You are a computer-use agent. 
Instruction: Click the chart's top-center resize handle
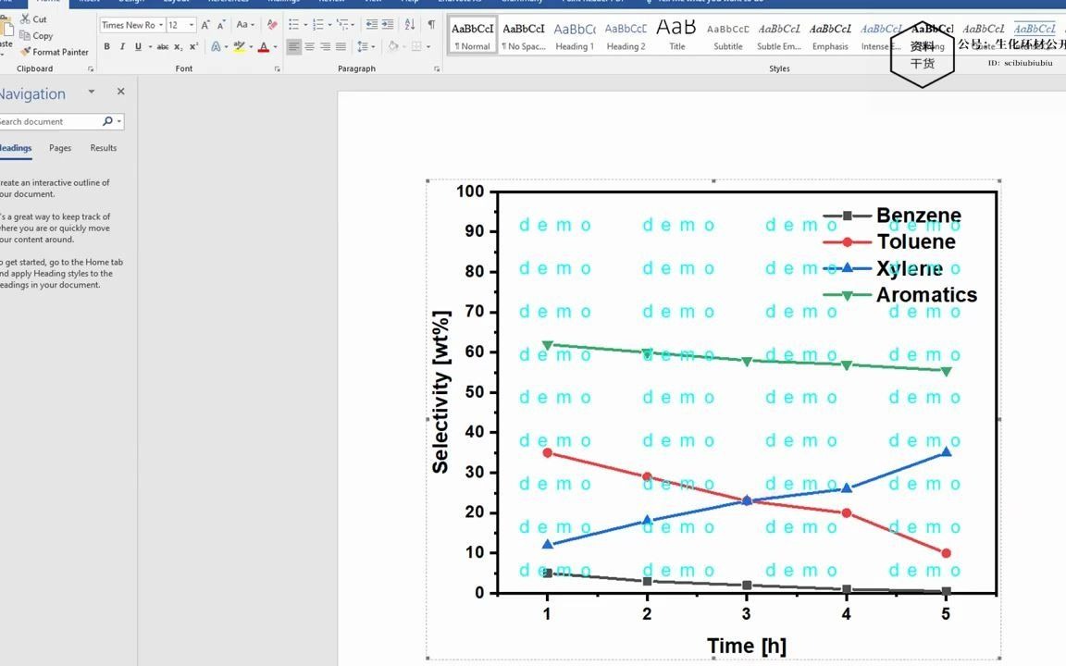[x=713, y=180]
